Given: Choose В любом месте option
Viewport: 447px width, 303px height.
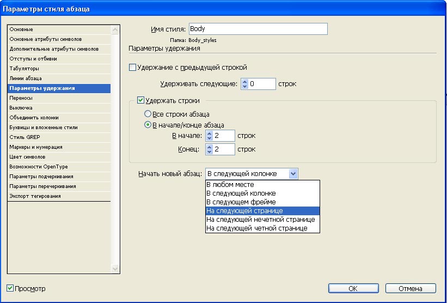Looking at the screenshot, I should tap(262, 185).
